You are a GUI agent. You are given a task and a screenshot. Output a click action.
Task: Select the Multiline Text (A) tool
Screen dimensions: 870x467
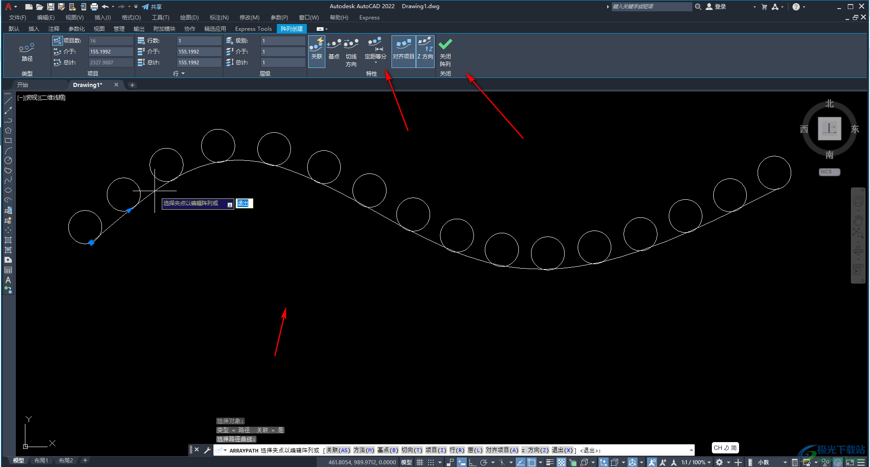[x=8, y=280]
